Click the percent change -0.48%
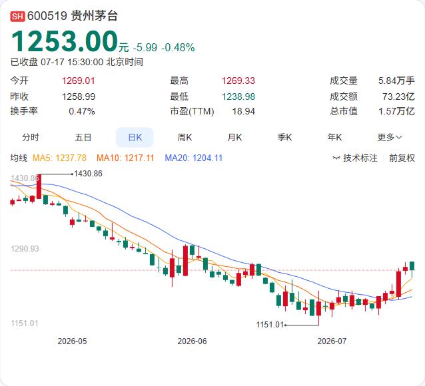 point(178,47)
